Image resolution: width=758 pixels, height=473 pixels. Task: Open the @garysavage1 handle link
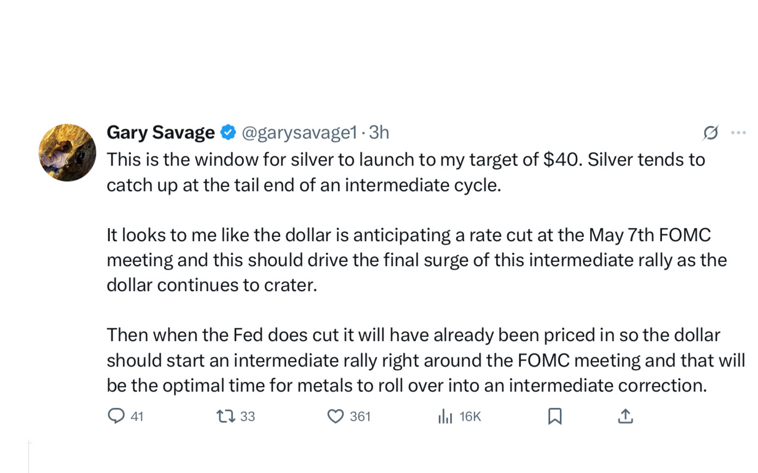299,133
